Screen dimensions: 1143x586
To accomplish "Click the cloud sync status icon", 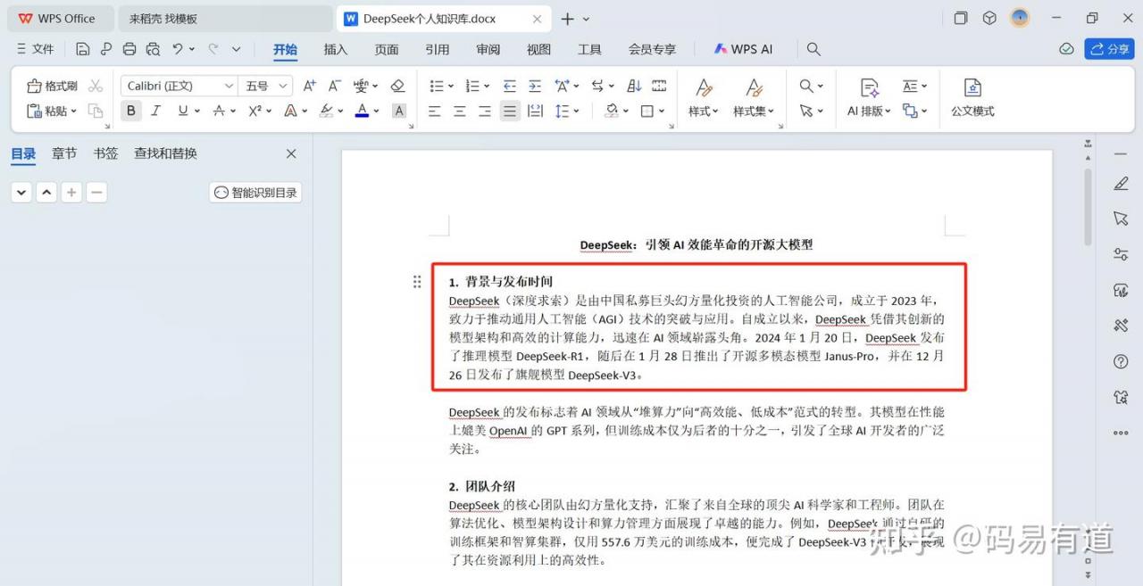I will coord(1066,49).
